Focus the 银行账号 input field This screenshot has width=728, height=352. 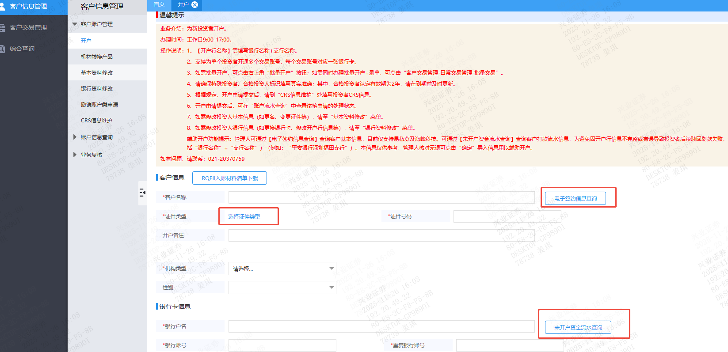pyautogui.click(x=282, y=345)
